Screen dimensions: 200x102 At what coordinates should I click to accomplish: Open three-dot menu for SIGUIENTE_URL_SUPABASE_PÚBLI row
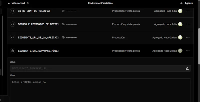tap(188, 51)
